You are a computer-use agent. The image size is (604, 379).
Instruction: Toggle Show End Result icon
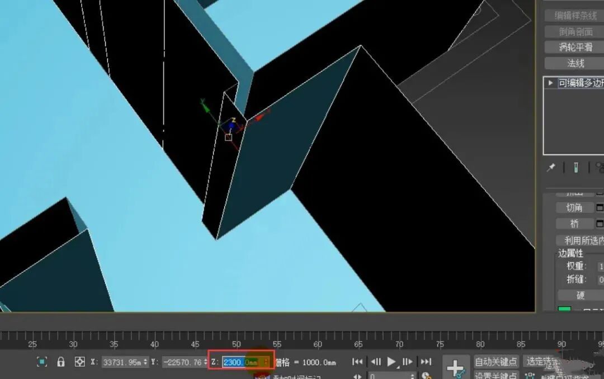point(576,168)
